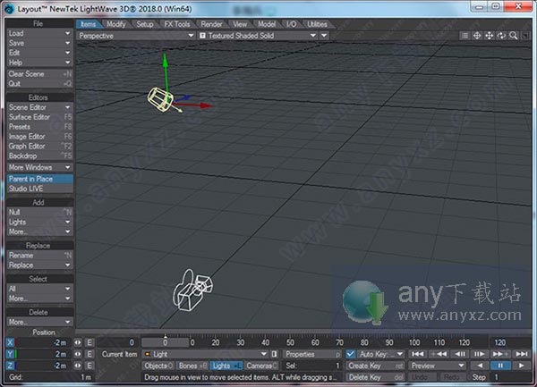
Task: Click the Create Key button
Action: tap(375, 366)
